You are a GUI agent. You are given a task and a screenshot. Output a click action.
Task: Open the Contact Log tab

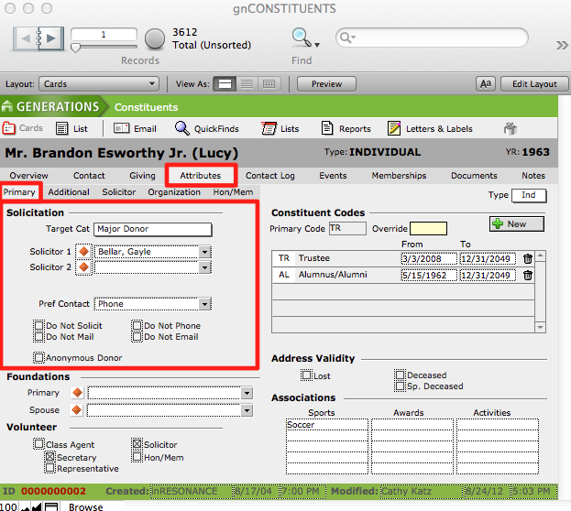pos(269,176)
